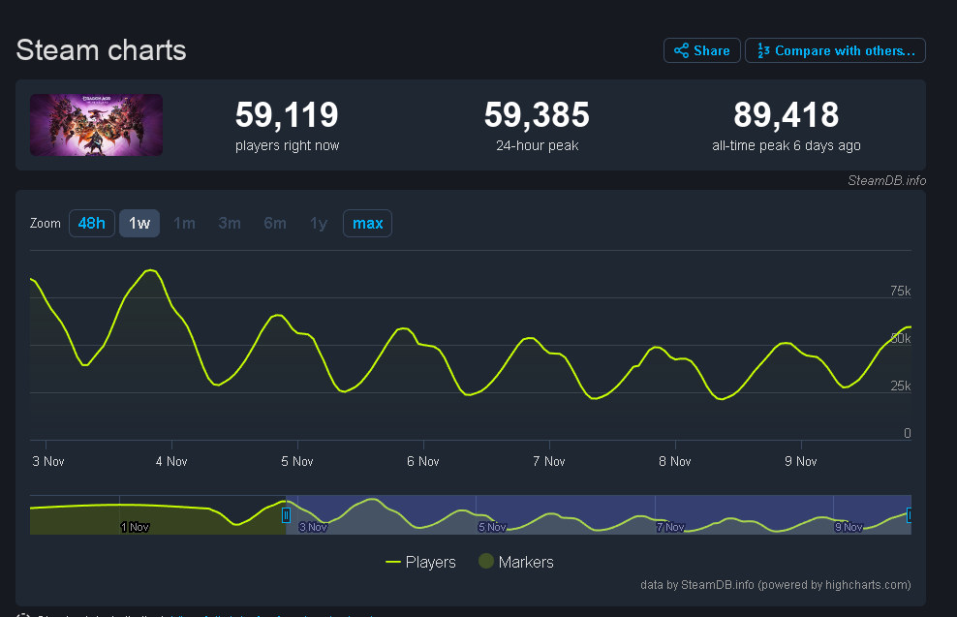
Task: Open the SteamDB.info credit link
Action: tap(887, 181)
